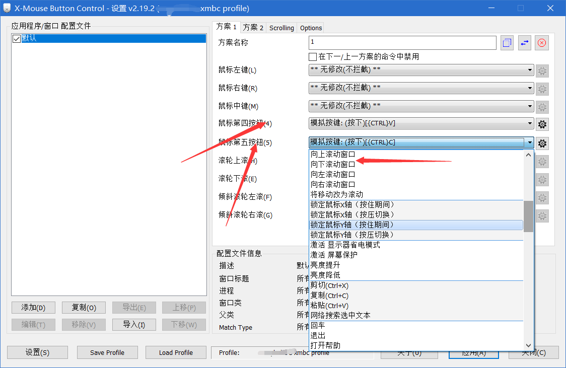This screenshot has height=368, width=566.
Task: Click the 添加(D) button
Action: 33,307
